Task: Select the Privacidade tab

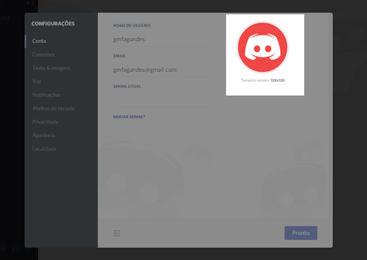Action: pos(46,121)
